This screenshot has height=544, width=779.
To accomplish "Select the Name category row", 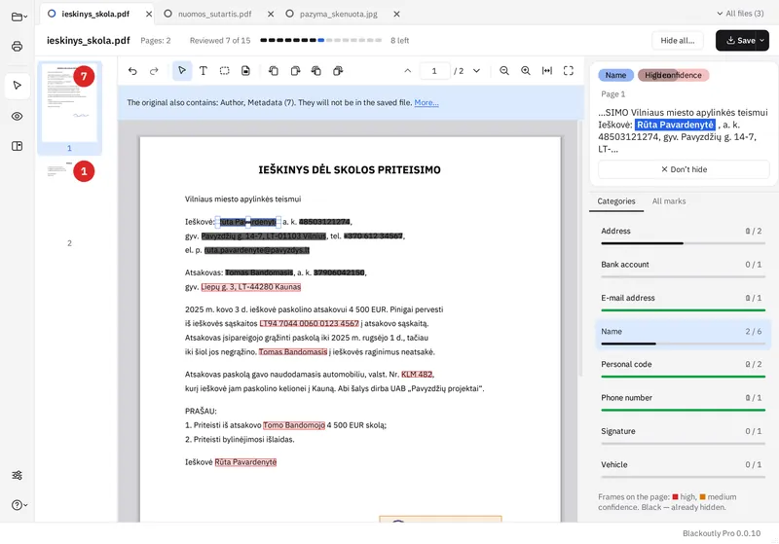I will tap(684, 336).
